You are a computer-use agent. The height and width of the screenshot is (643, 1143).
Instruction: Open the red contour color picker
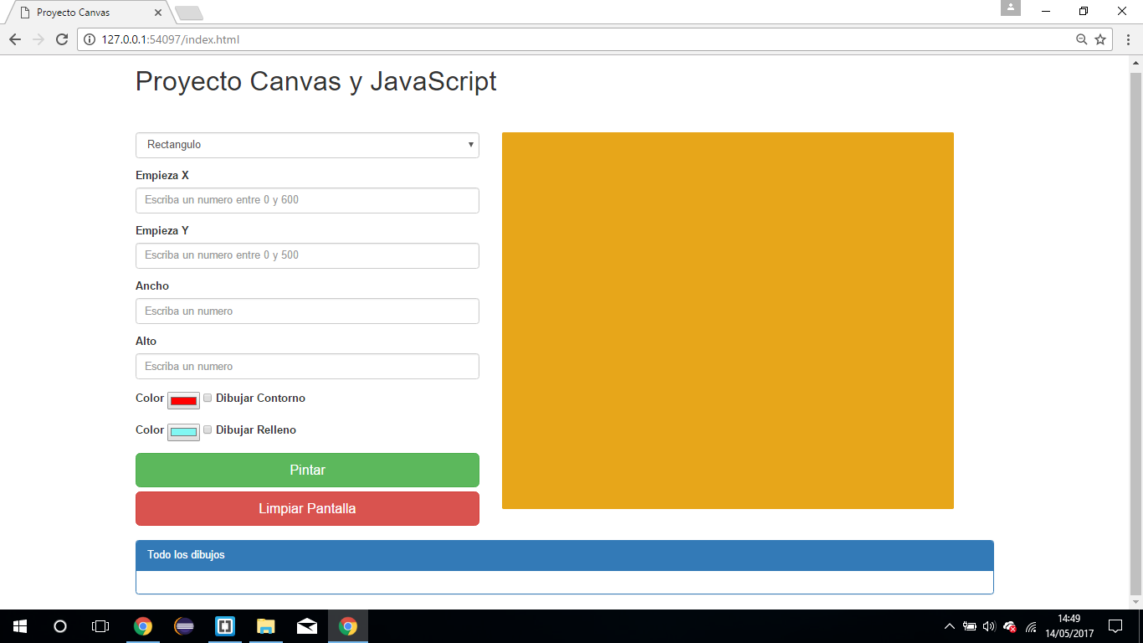(x=183, y=400)
